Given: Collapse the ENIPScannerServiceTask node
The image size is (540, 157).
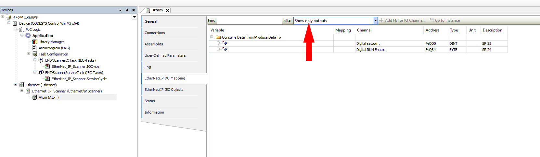Looking at the screenshot, I should click(x=35, y=72).
